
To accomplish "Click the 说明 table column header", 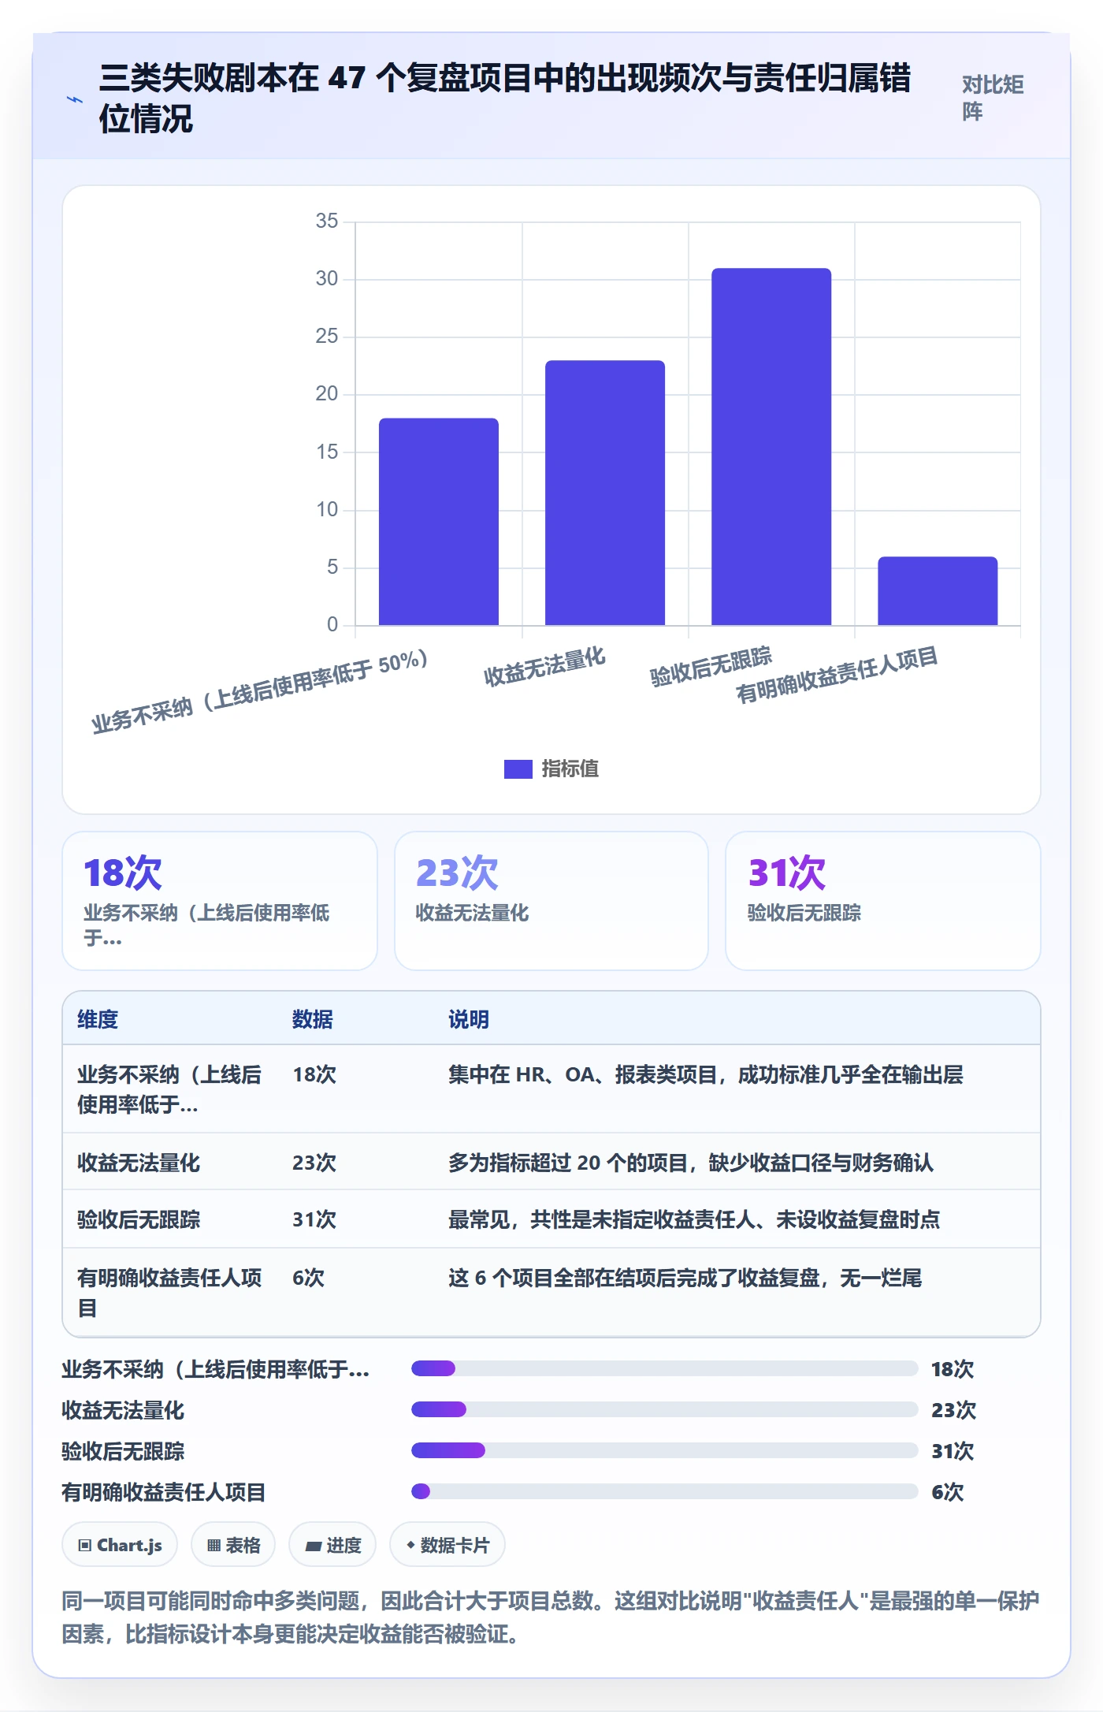I will (x=469, y=1019).
